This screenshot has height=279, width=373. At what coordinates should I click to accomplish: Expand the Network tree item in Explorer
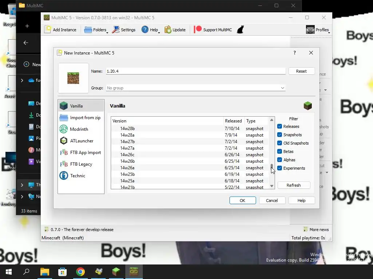pos(22,197)
